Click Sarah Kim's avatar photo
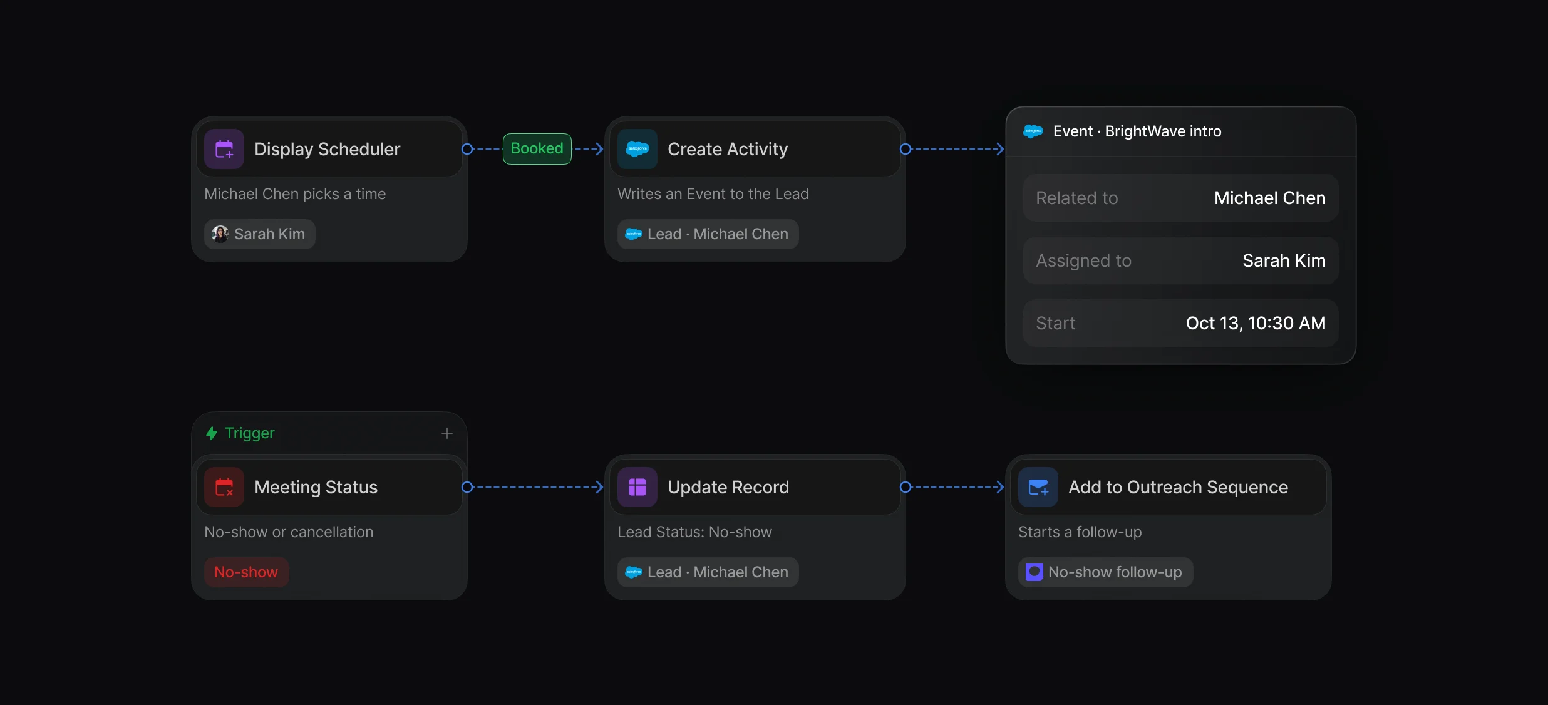1548x705 pixels. pyautogui.click(x=220, y=234)
